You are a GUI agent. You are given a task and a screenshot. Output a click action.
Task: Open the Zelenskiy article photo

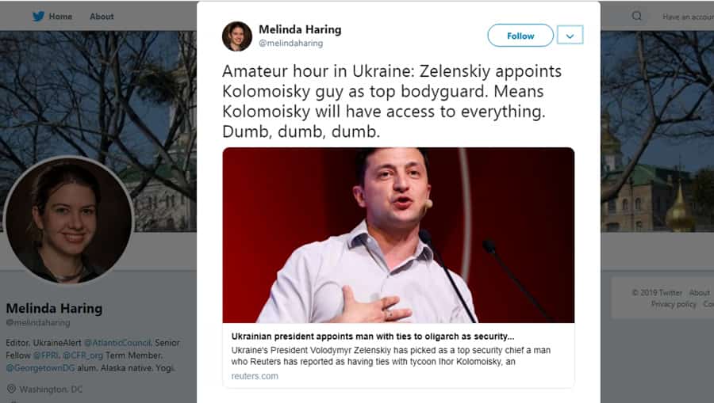[398, 235]
